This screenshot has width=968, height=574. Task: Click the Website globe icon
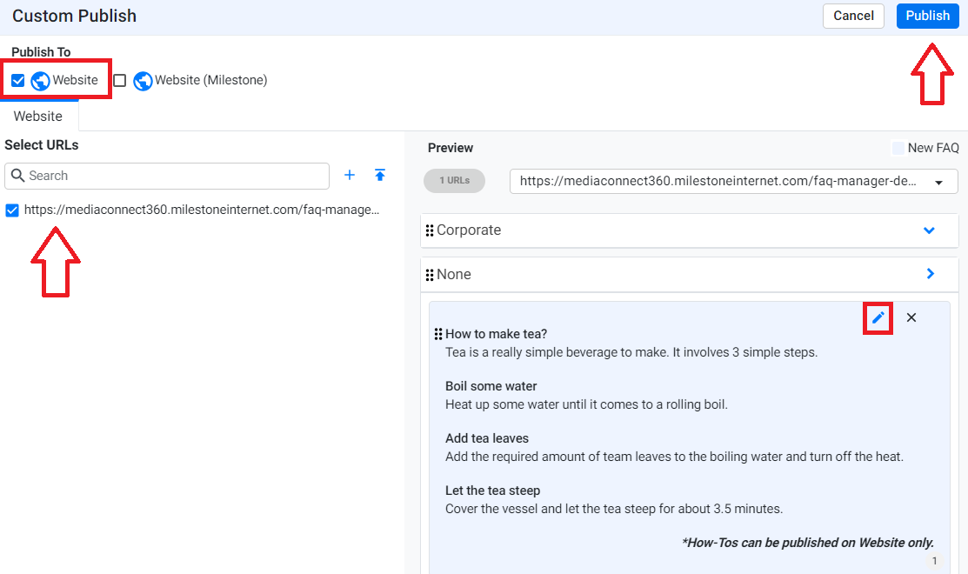40,81
